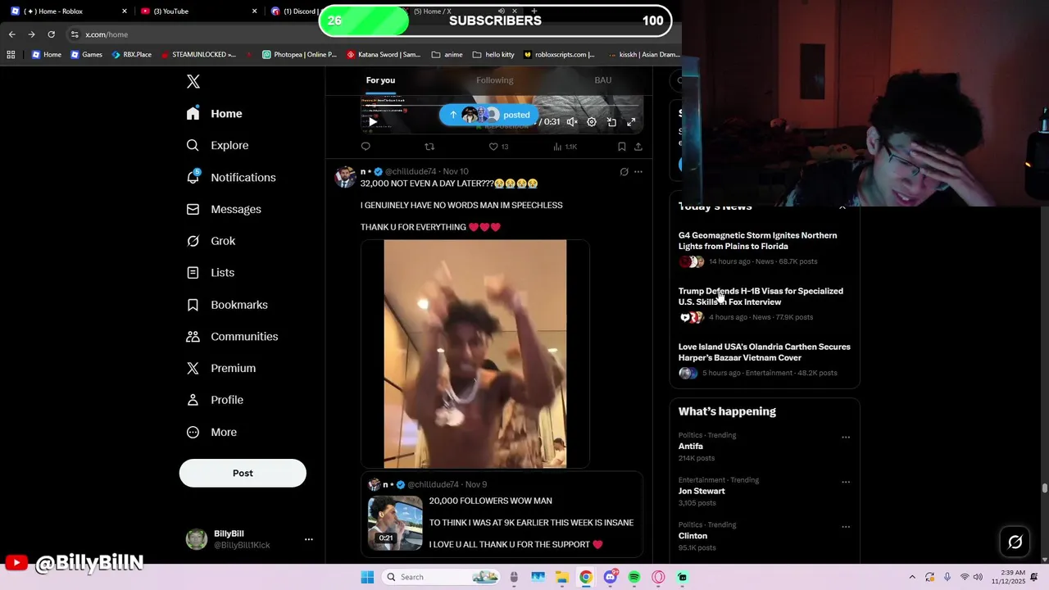This screenshot has height=590, width=1049.
Task: Open Notifications in the sidebar
Action: tap(231, 177)
